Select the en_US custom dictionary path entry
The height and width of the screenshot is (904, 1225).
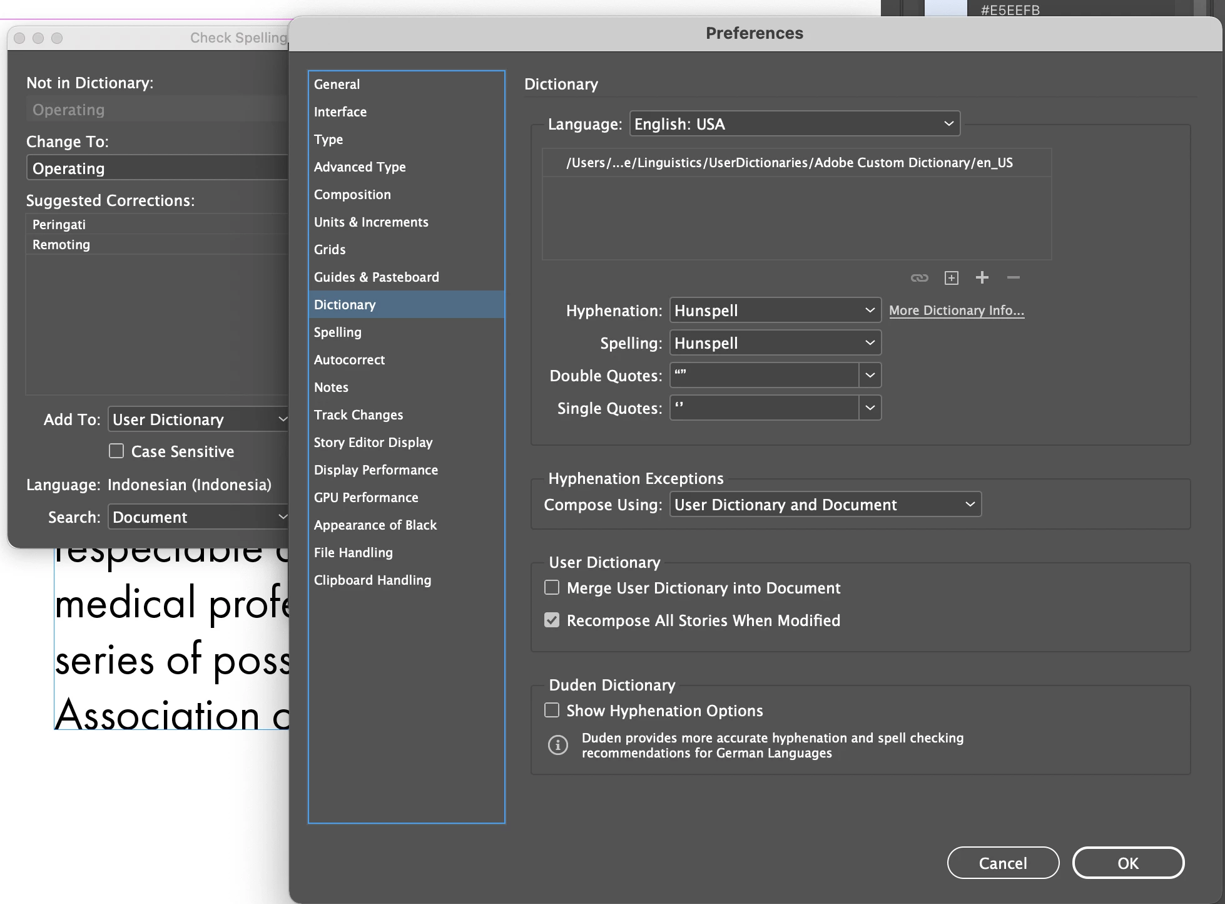[789, 163]
